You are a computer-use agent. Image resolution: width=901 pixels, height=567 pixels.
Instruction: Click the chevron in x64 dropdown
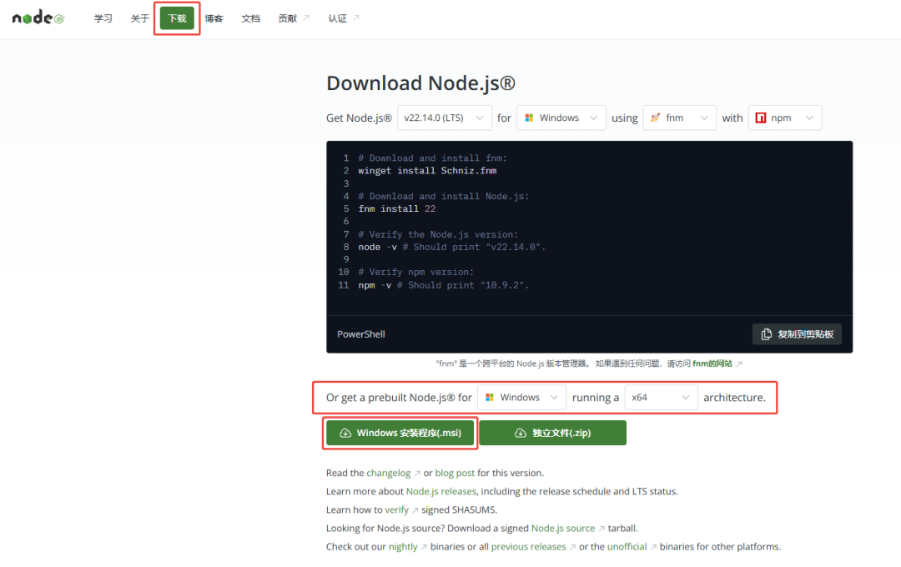click(x=686, y=398)
